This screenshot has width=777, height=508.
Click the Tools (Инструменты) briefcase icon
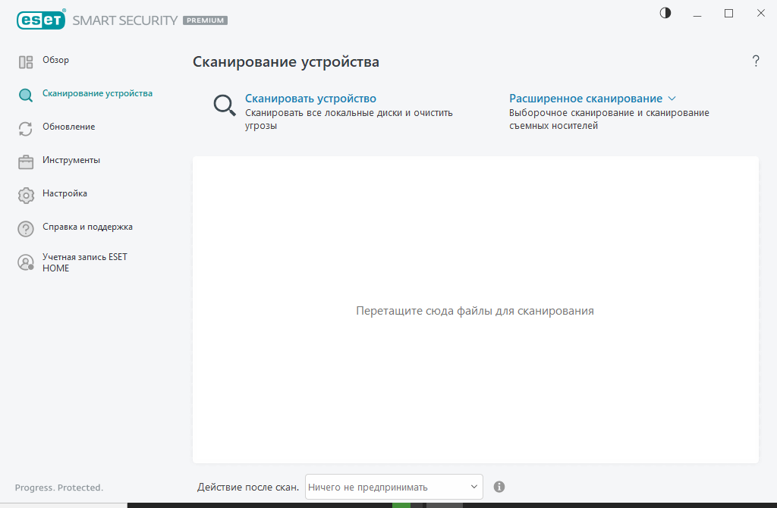coord(26,162)
